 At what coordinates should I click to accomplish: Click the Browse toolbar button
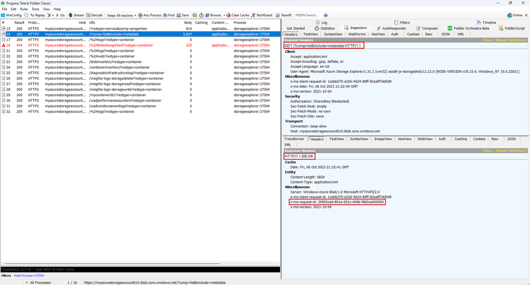(x=213, y=15)
